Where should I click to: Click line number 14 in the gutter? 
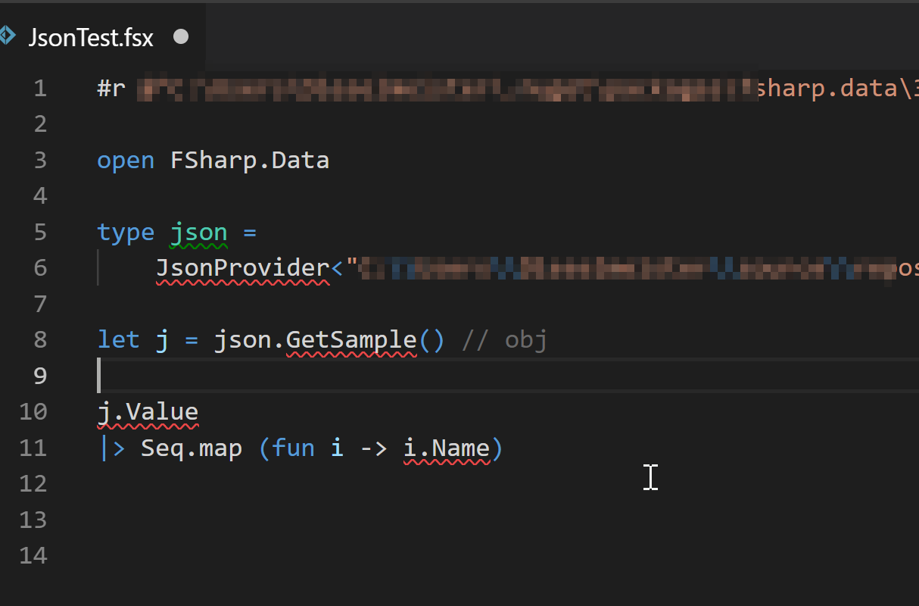click(x=33, y=556)
